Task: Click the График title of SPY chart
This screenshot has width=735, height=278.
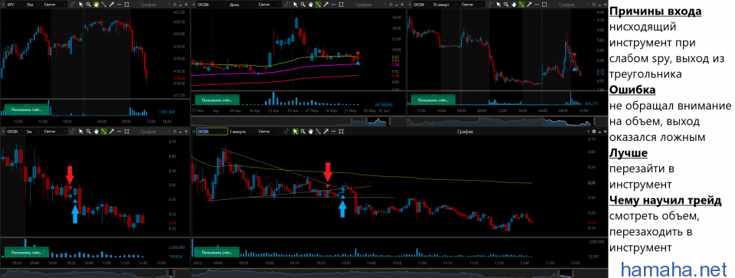Action: [x=148, y=5]
